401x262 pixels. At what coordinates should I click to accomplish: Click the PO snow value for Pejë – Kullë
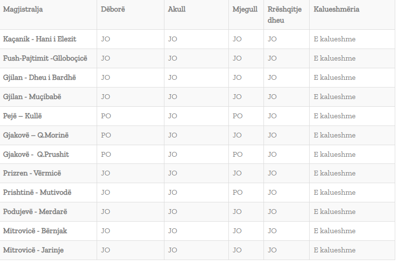(106, 116)
